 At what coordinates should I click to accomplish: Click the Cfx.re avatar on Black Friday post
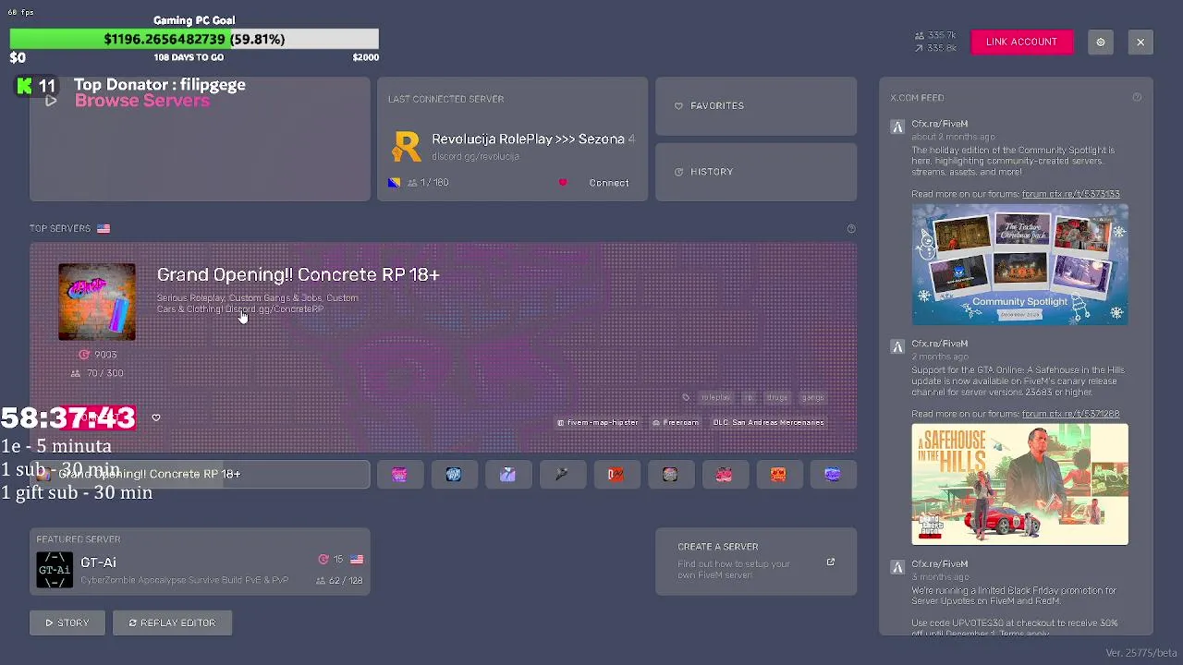[x=896, y=567]
